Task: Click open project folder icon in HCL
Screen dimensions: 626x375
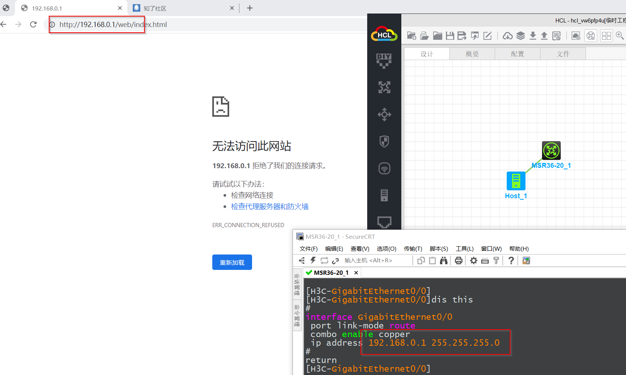Action: (424, 36)
